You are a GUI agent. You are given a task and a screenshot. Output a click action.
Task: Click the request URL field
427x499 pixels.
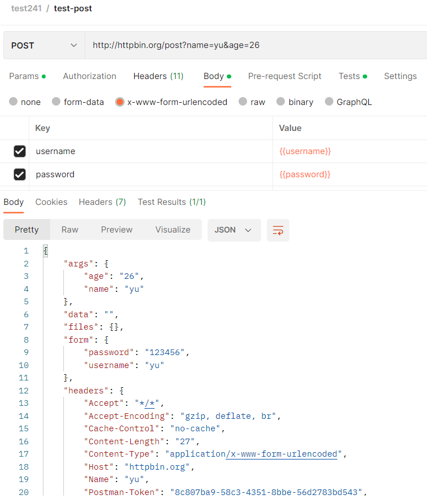(254, 45)
